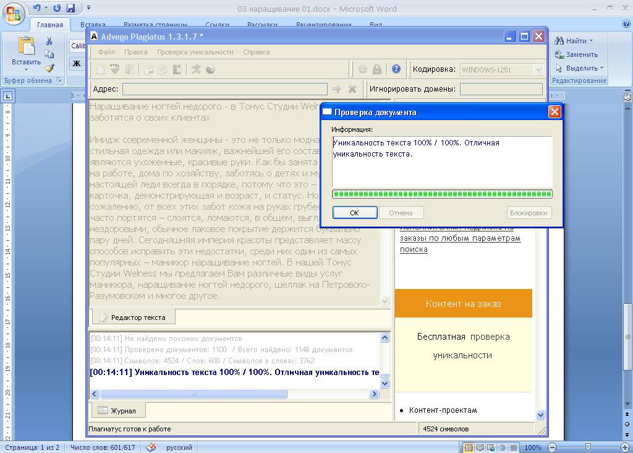Click the Контент-проектам list item
The height and width of the screenshot is (453, 633).
[x=443, y=410]
